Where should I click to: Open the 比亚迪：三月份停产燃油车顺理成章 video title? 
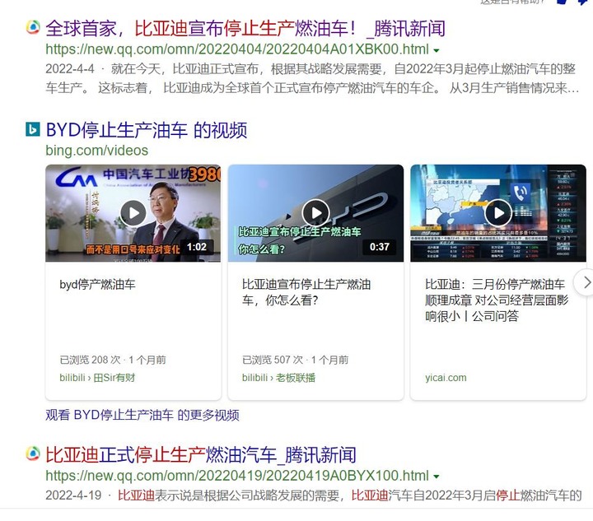pyautogui.click(x=497, y=300)
